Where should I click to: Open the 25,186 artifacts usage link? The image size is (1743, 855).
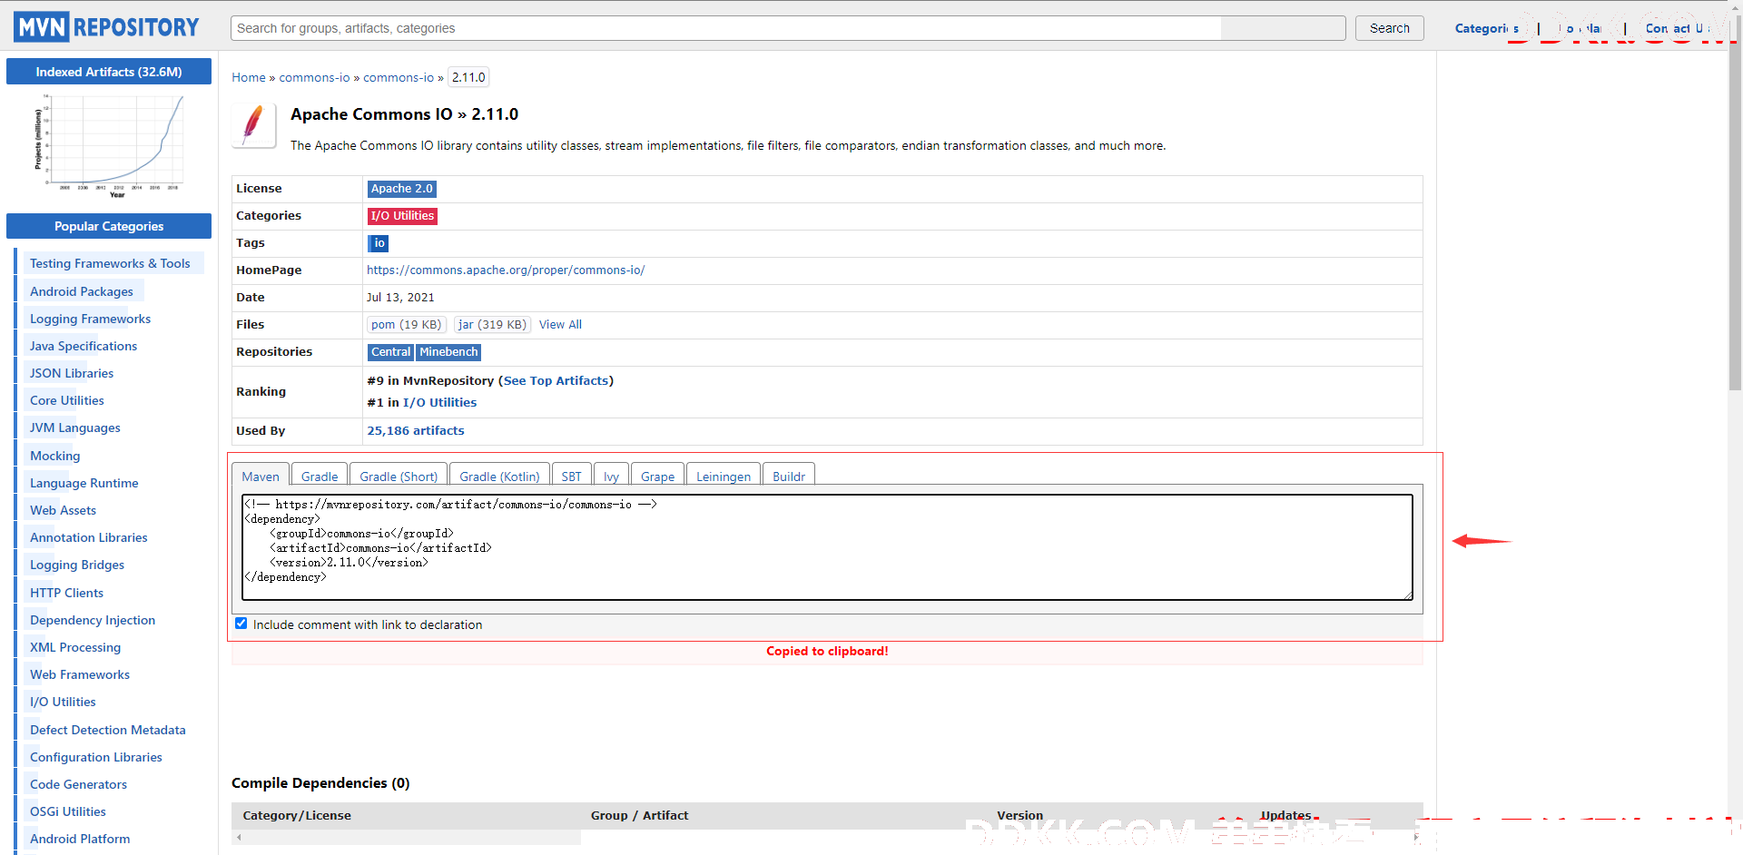(416, 430)
